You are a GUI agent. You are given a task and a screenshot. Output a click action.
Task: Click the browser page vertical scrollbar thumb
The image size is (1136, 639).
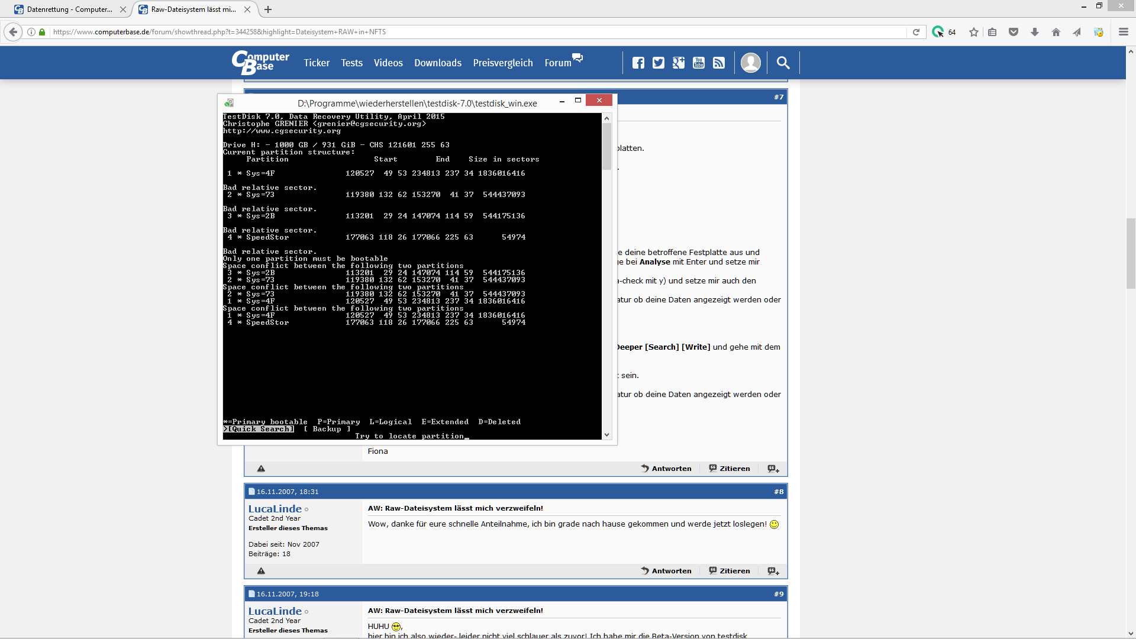[x=1131, y=253]
